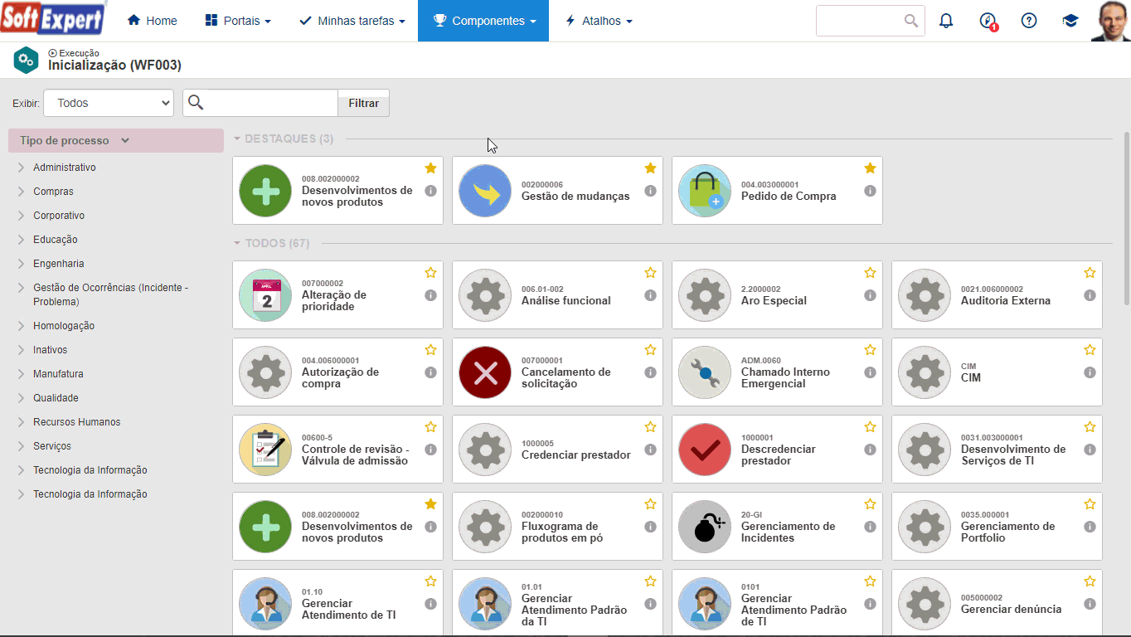Viewport: 1131px width, 637px height.
Task: Click the Inicialização module hexagon icon
Action: 27,60
